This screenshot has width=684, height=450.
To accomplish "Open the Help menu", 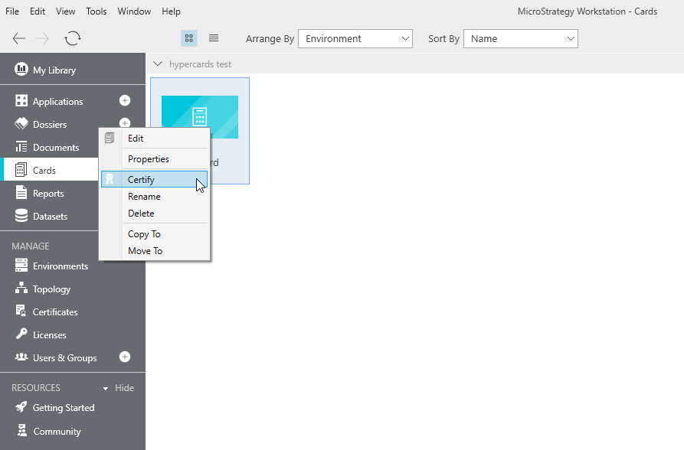I will (x=171, y=11).
